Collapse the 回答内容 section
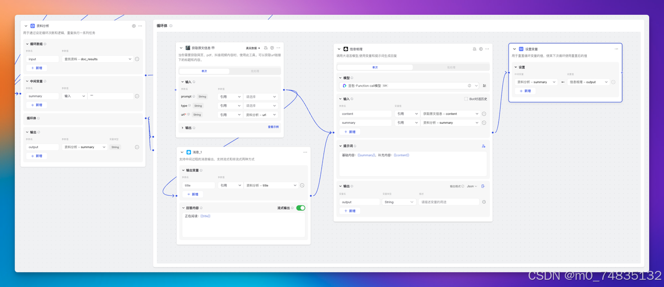The width and height of the screenshot is (664, 287). click(183, 208)
